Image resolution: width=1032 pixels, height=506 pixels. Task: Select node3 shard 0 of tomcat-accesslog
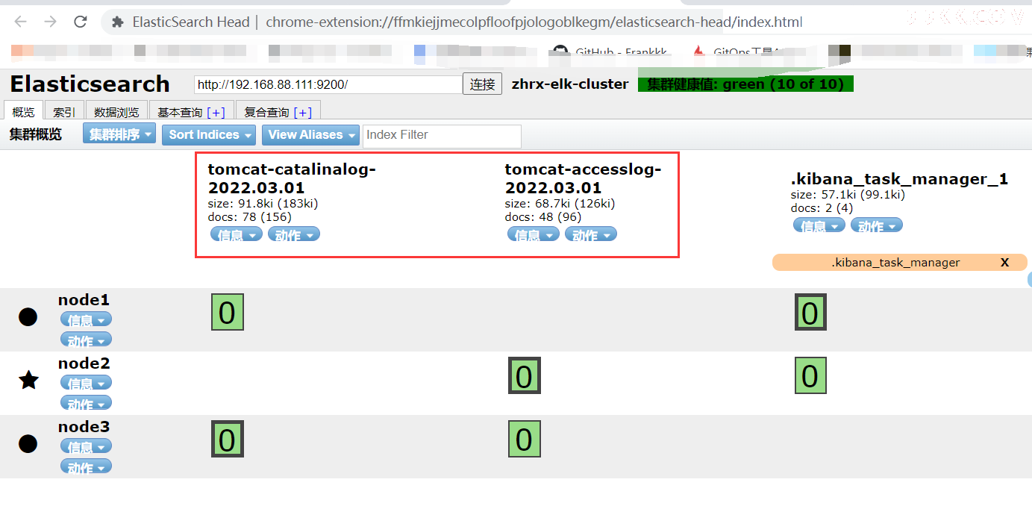(524, 439)
